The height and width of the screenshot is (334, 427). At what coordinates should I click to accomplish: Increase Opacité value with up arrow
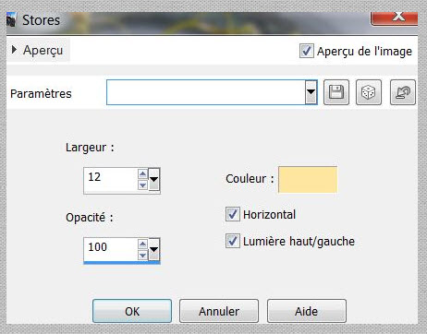pos(142,245)
